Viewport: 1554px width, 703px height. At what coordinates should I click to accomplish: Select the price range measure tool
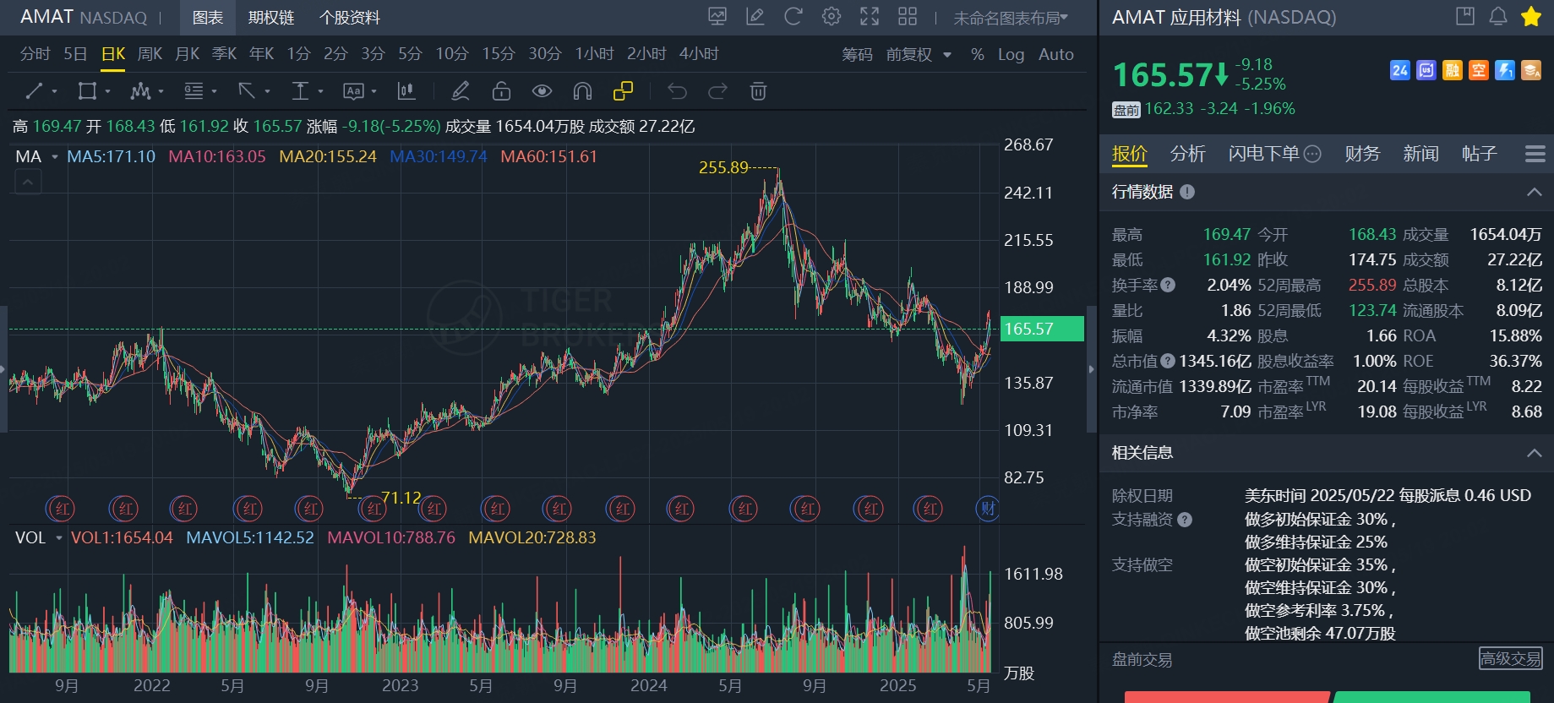[x=300, y=91]
